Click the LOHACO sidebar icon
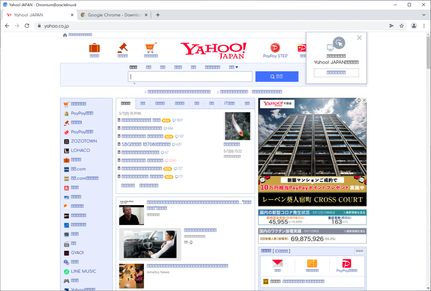This screenshot has height=291, width=431. (x=66, y=151)
